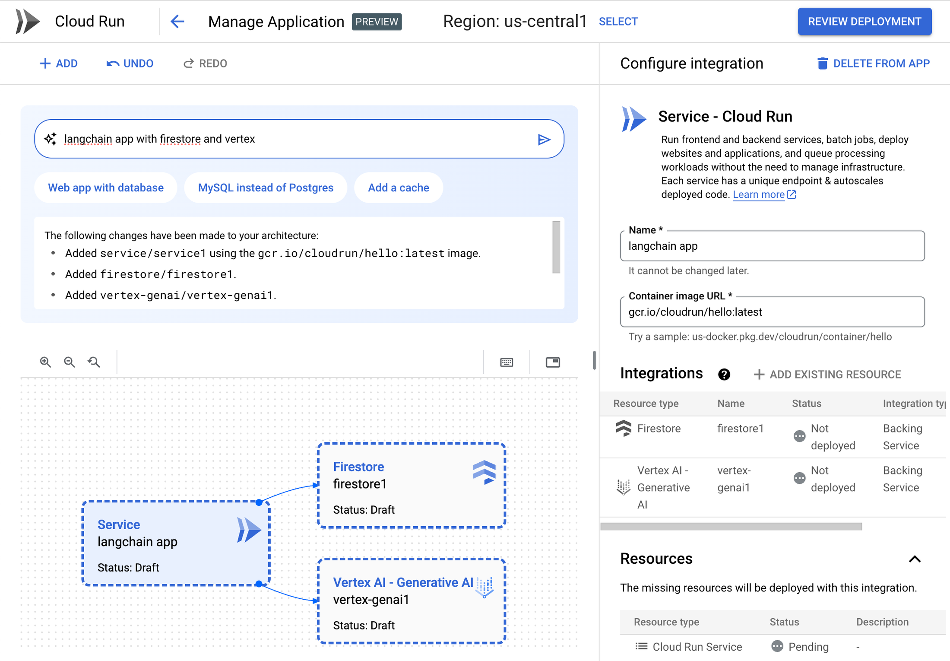This screenshot has width=950, height=661.
Task: Click the Cloud Run Service resource row
Action: click(782, 647)
